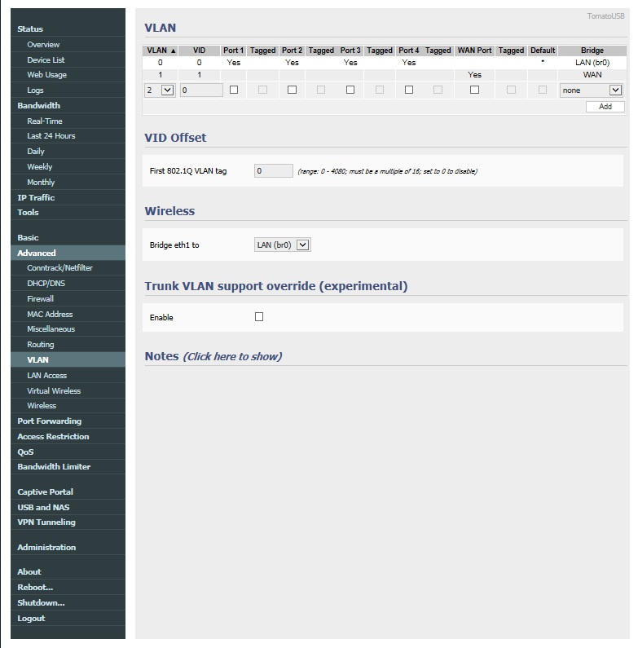Go to Device List

click(x=46, y=60)
